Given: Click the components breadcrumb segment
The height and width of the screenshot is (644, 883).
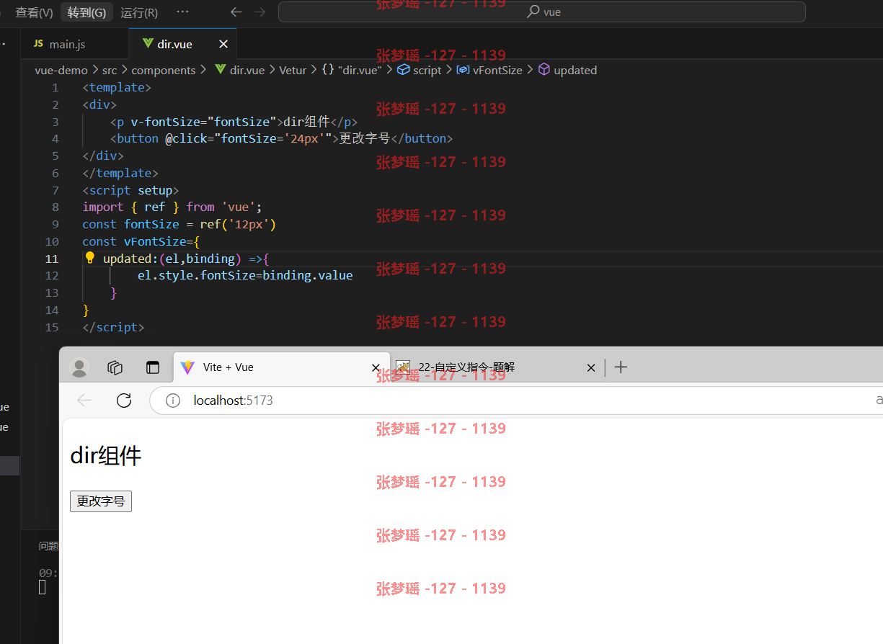Looking at the screenshot, I should [x=164, y=70].
